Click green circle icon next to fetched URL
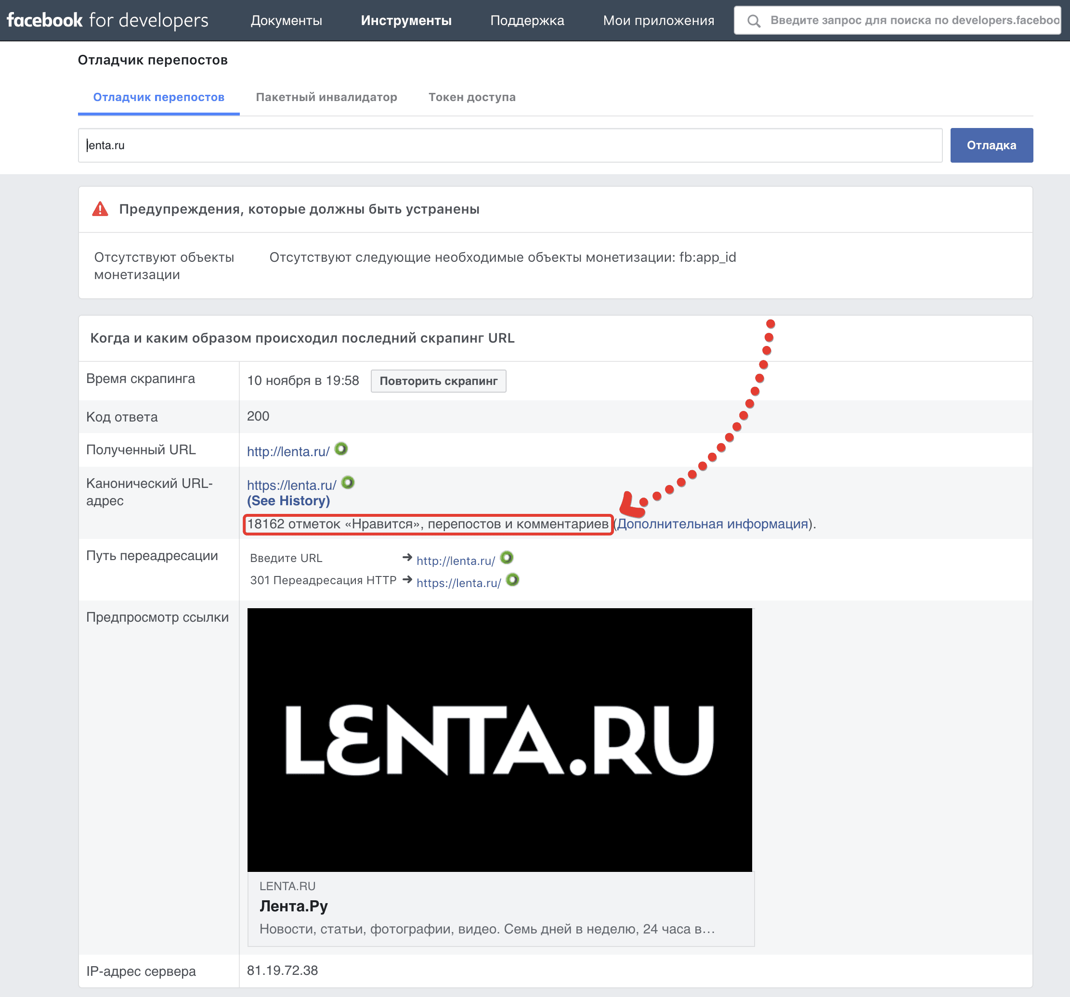Viewport: 1070px width, 997px height. click(x=341, y=449)
